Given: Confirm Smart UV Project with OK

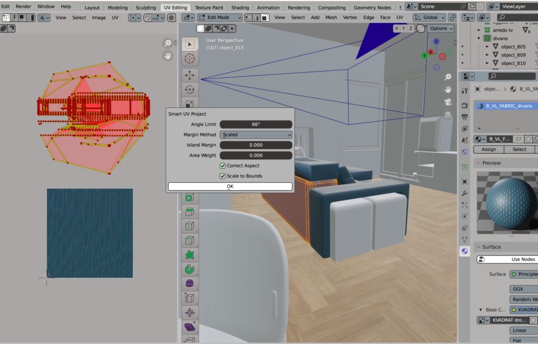Looking at the screenshot, I should 230,186.
